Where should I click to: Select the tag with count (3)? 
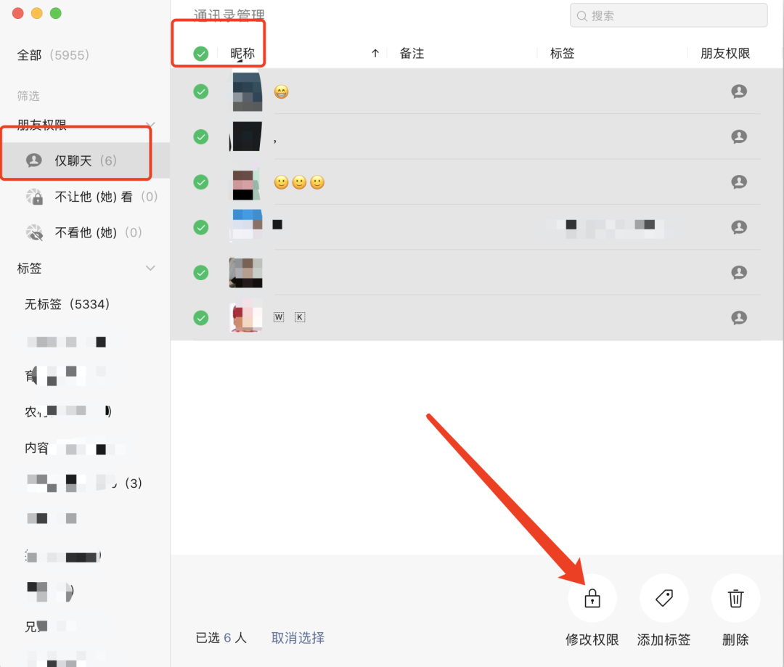pyautogui.click(x=85, y=483)
